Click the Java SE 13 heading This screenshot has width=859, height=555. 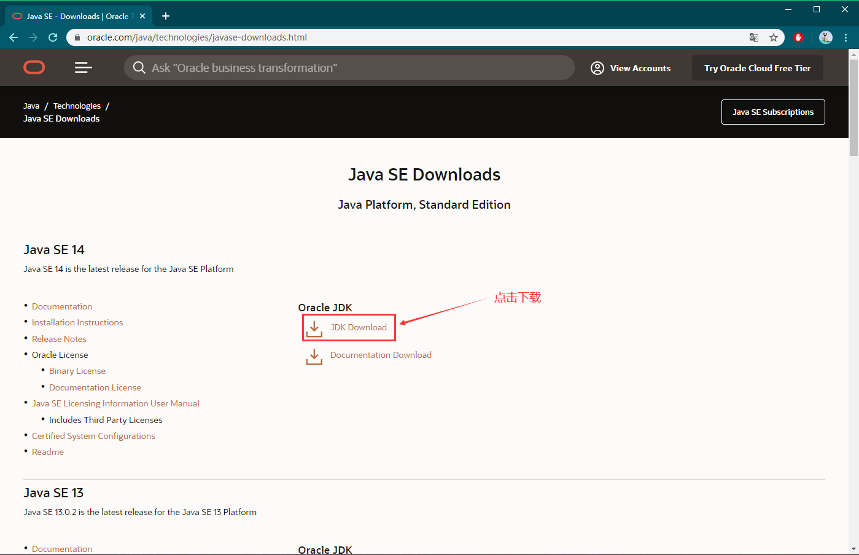53,493
